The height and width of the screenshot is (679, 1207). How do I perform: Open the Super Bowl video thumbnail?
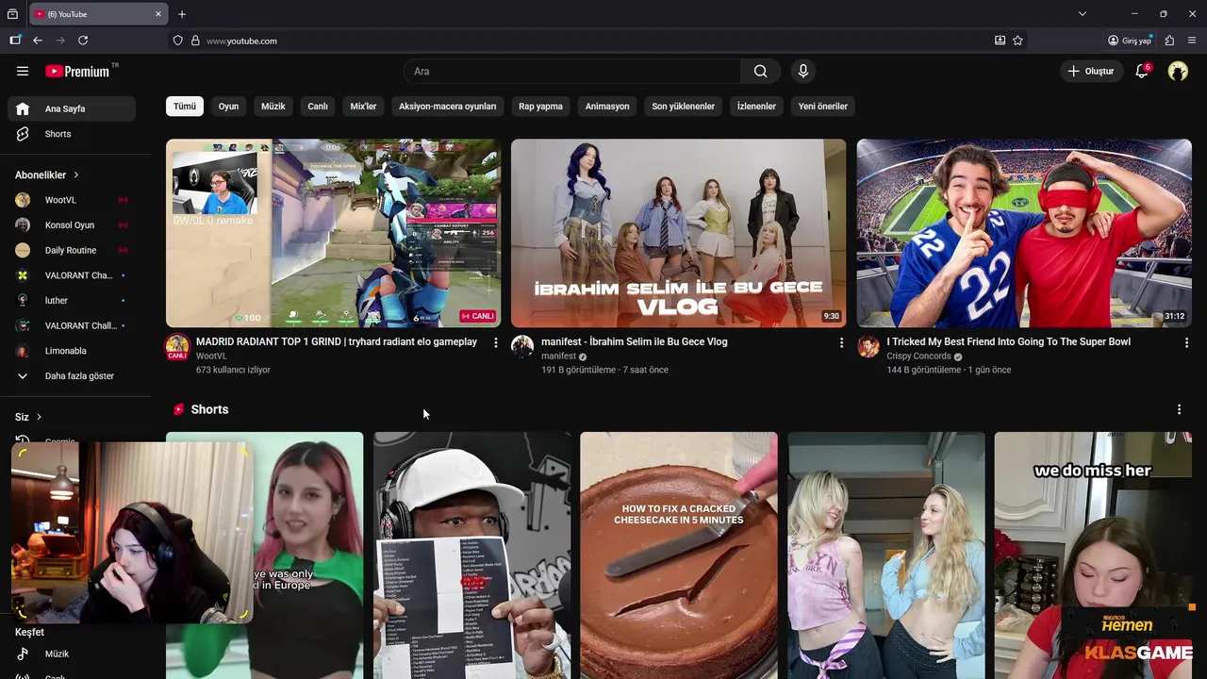point(1024,233)
